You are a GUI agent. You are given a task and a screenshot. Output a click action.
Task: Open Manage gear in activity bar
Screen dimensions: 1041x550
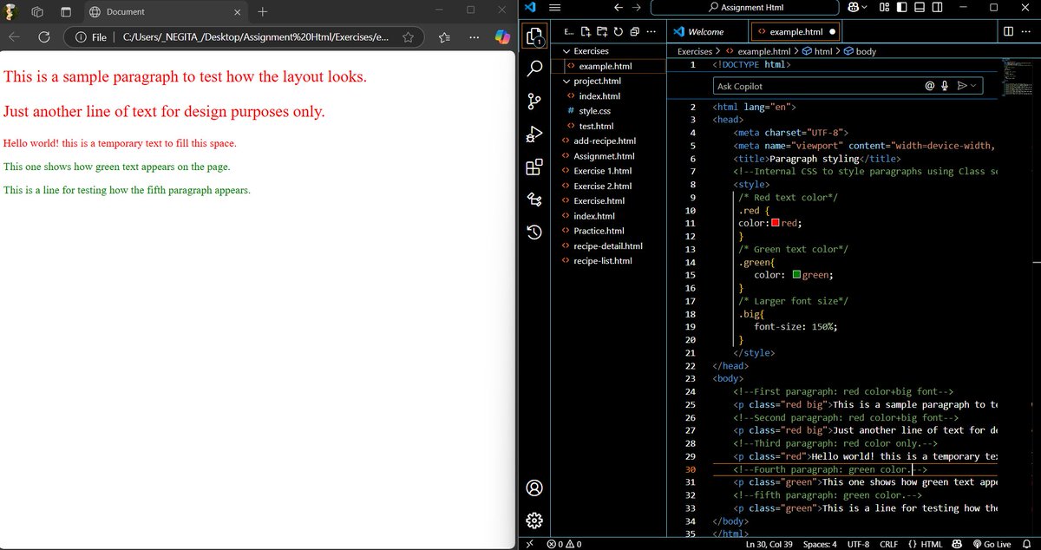(x=534, y=521)
